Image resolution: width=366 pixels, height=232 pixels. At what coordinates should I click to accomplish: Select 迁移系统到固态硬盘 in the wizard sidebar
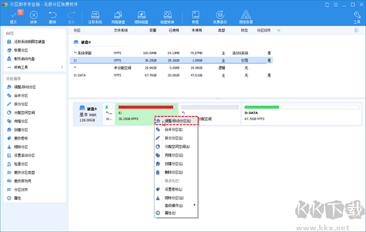click(26, 41)
